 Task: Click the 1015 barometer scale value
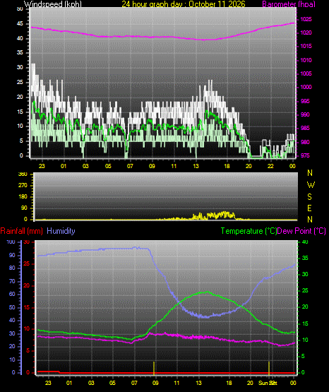[306, 46]
